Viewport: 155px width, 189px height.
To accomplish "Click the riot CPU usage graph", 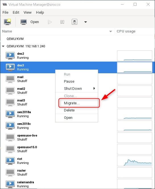I will [135, 161].
